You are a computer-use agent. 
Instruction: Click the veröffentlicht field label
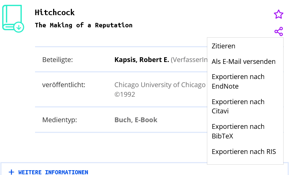click(64, 85)
